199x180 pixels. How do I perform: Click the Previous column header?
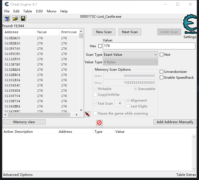pyautogui.click(x=69, y=32)
